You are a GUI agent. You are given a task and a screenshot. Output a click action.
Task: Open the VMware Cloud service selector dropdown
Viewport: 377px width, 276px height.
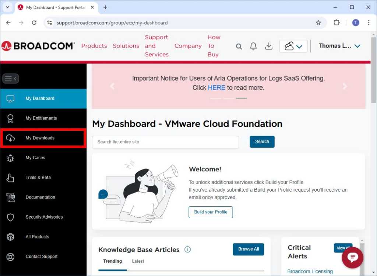[293, 46]
